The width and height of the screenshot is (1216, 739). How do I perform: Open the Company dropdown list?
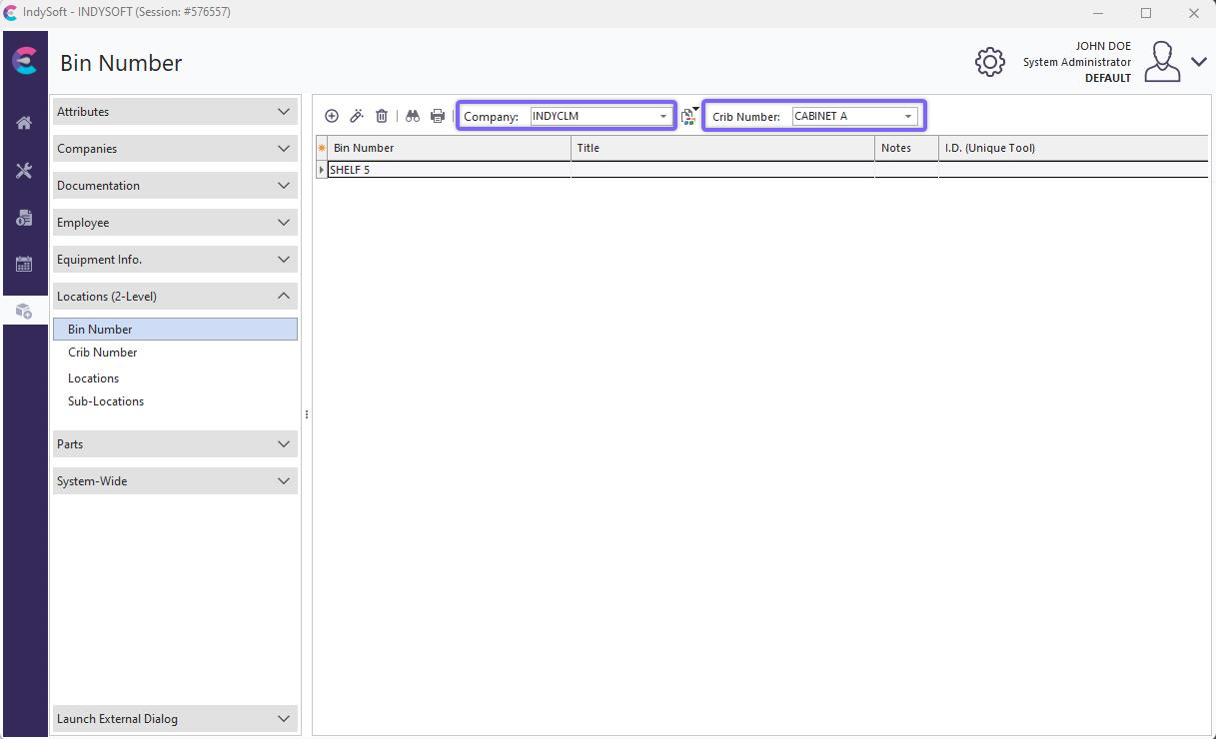(x=662, y=116)
